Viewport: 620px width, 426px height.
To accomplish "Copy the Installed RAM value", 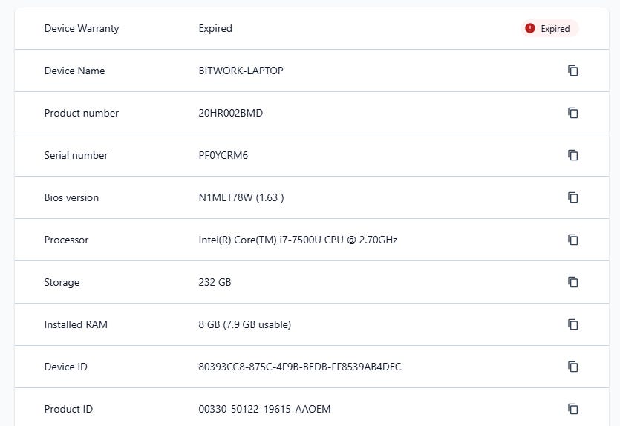I will pos(572,324).
